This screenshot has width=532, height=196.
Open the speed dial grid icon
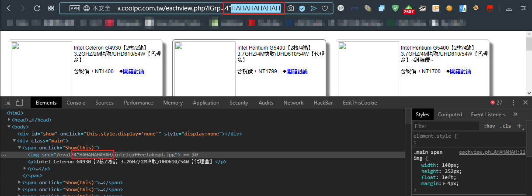[51, 8]
